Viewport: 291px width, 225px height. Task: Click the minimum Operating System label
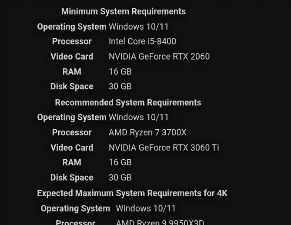[x=72, y=27]
